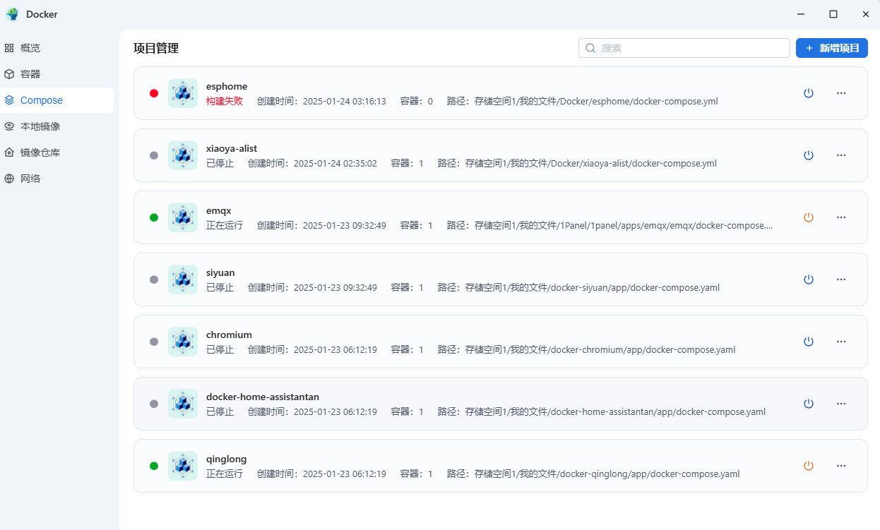Stop the emqx project via orange power icon
The height and width of the screenshot is (530, 880).
coord(809,217)
